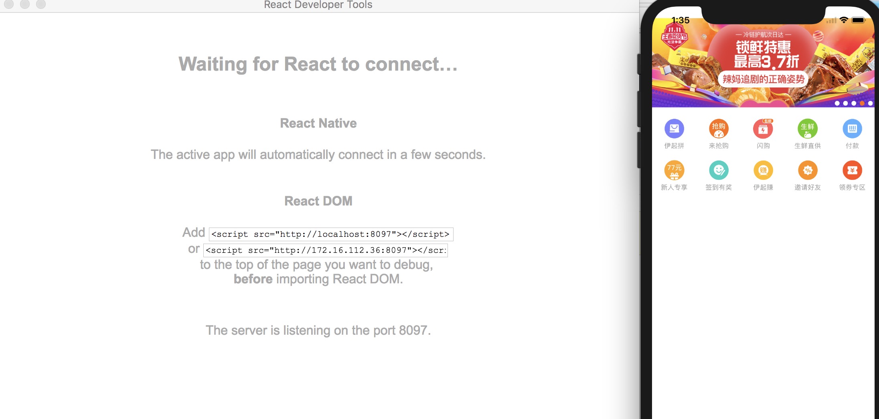Select the green 生鲜直供 icon
The image size is (879, 419).
pyautogui.click(x=808, y=129)
